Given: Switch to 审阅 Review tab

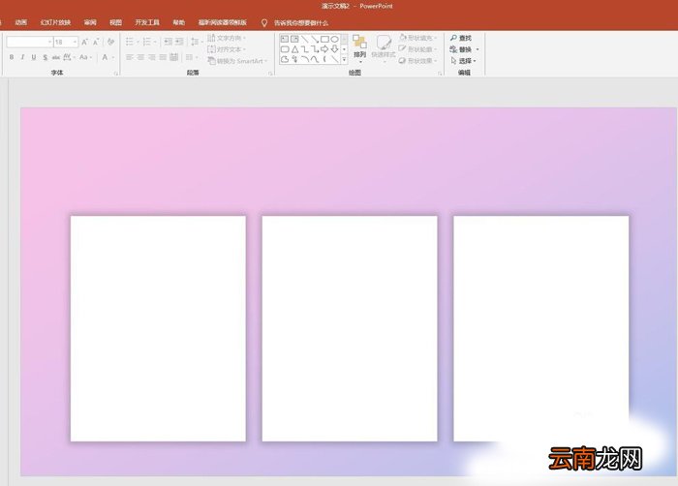Looking at the screenshot, I should (90, 22).
